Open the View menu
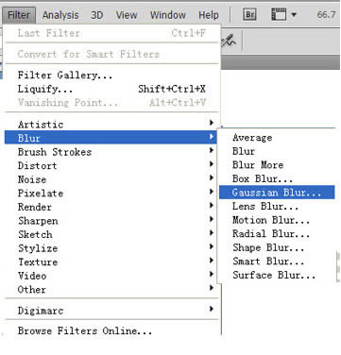 (x=127, y=15)
